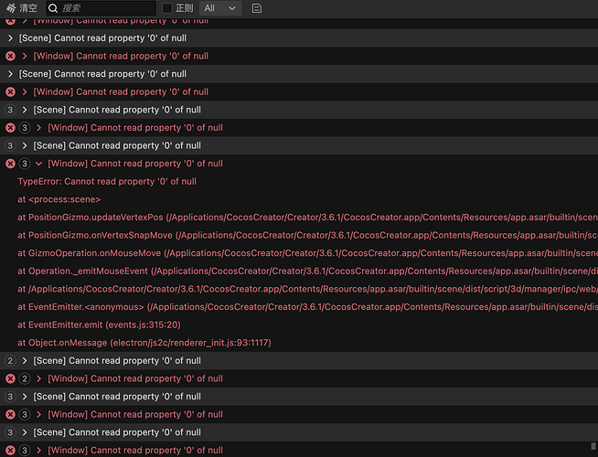Screen dimensions: 598x457
Task: Expand [Scene] entry directly above the expanded error
Action: (x=25, y=145)
